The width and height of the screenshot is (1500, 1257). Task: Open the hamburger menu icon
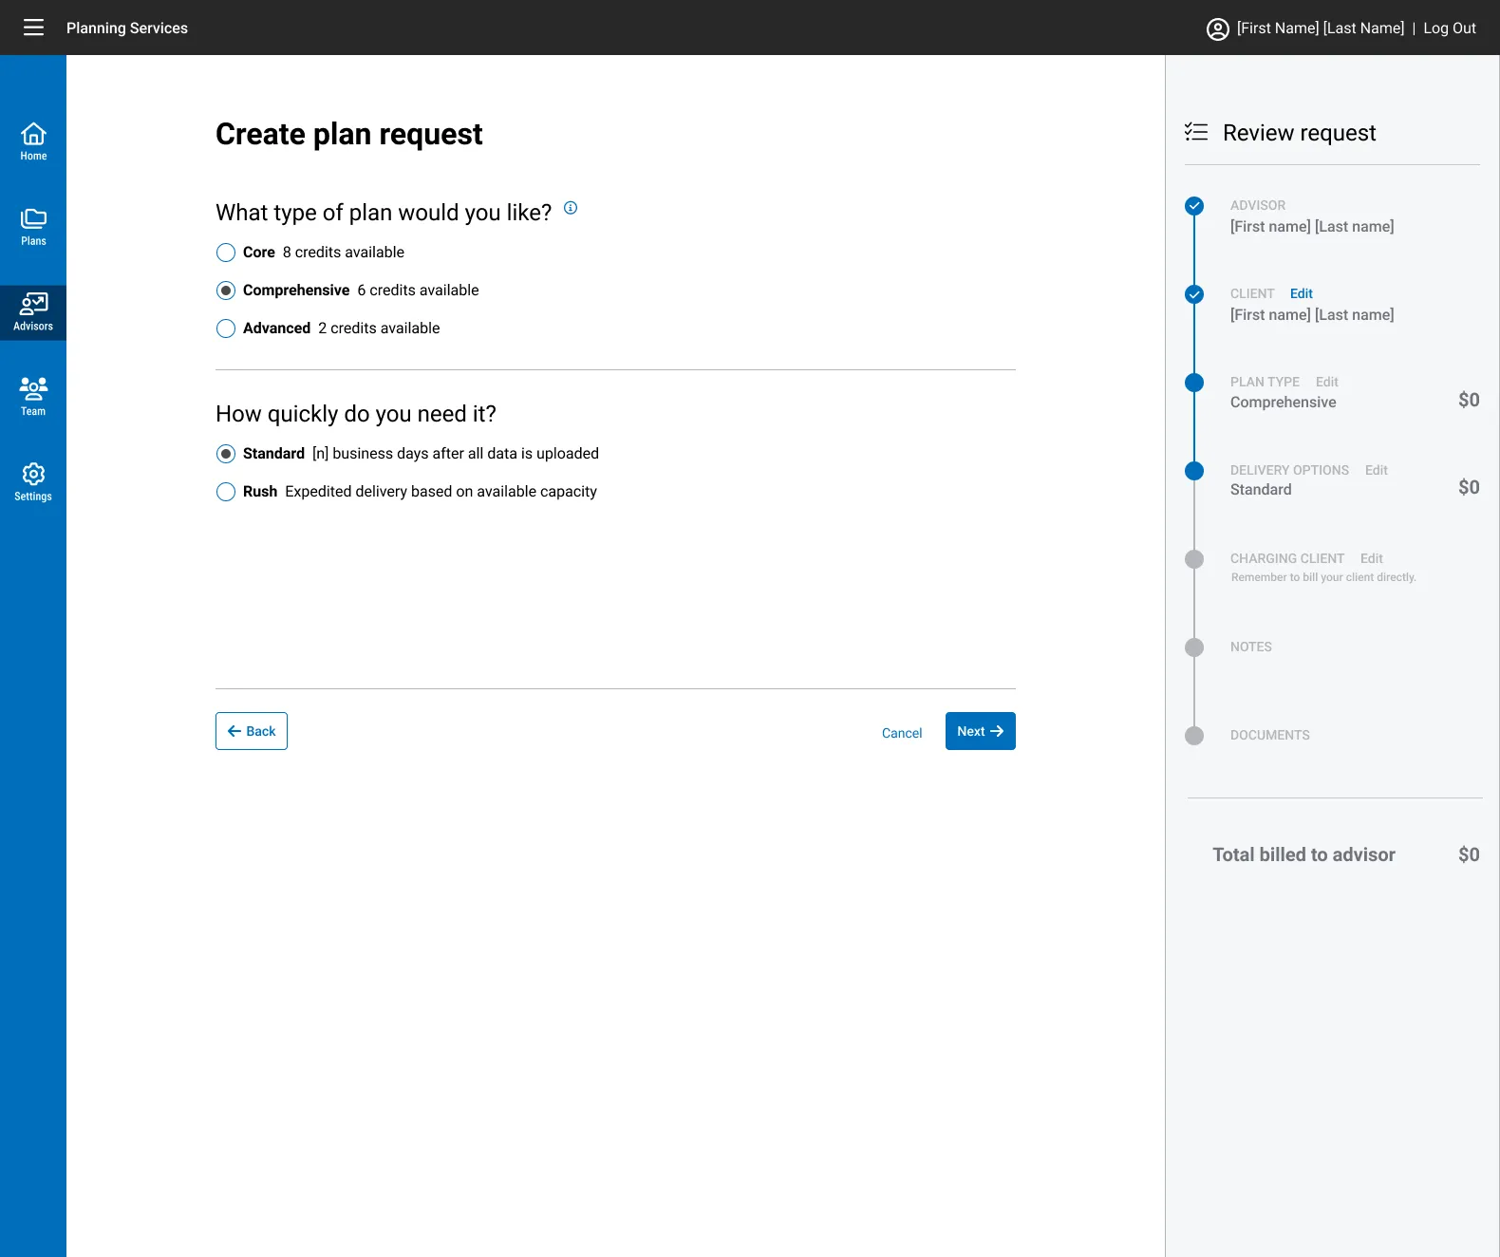point(33,28)
